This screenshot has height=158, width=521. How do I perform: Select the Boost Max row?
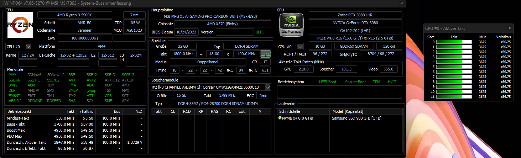coord(75,130)
